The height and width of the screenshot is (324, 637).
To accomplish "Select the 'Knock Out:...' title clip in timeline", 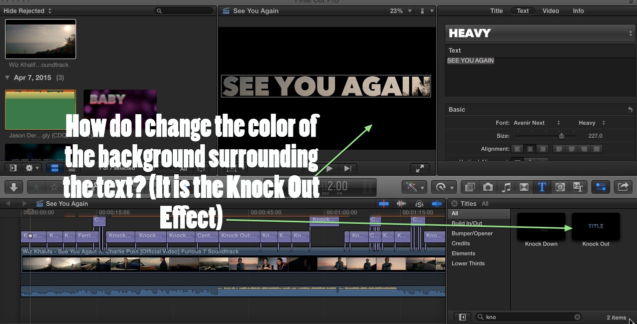I will point(239,236).
